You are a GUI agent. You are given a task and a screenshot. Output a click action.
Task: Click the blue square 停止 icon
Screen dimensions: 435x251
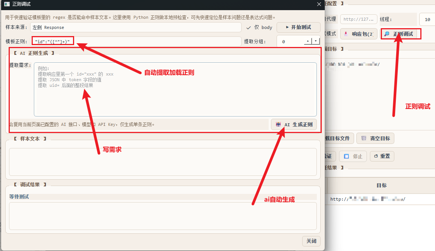pos(347,156)
